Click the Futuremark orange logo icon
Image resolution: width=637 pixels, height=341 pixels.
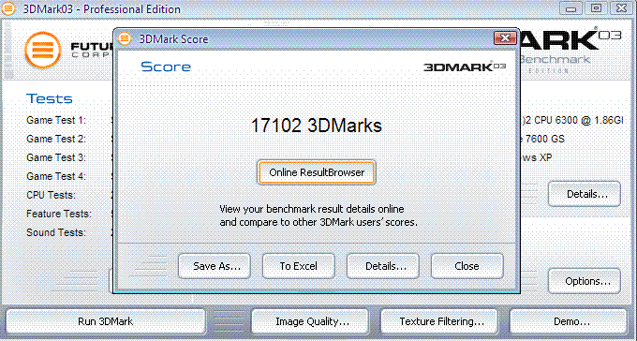pyautogui.click(x=43, y=51)
